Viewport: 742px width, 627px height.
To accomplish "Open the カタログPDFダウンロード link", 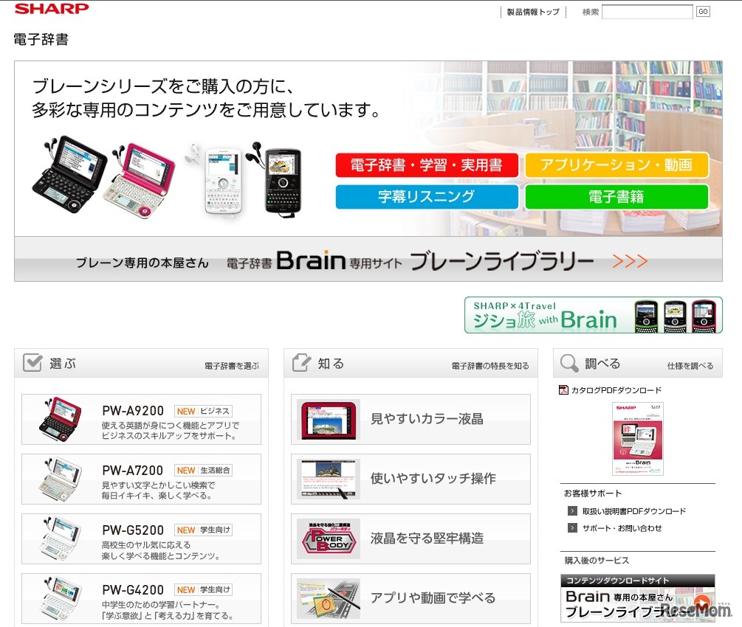I will coord(616,390).
